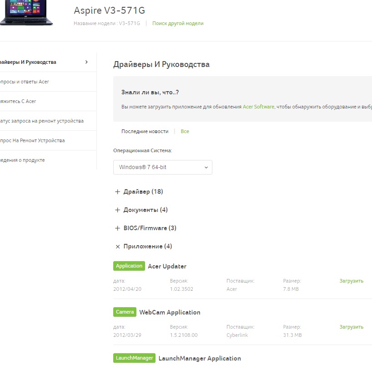372x366 pixels.
Task: Click the green 'LaunchManager' tag
Action: (x=134, y=358)
